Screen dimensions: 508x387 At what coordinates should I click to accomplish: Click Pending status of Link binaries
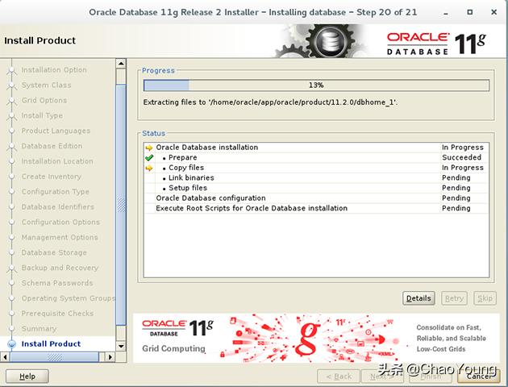pyautogui.click(x=456, y=178)
